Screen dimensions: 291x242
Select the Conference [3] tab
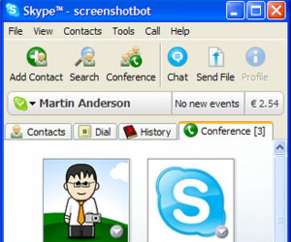[x=226, y=131]
